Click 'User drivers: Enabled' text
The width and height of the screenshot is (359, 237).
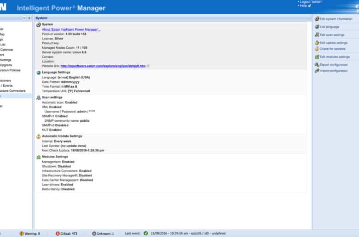(58, 185)
